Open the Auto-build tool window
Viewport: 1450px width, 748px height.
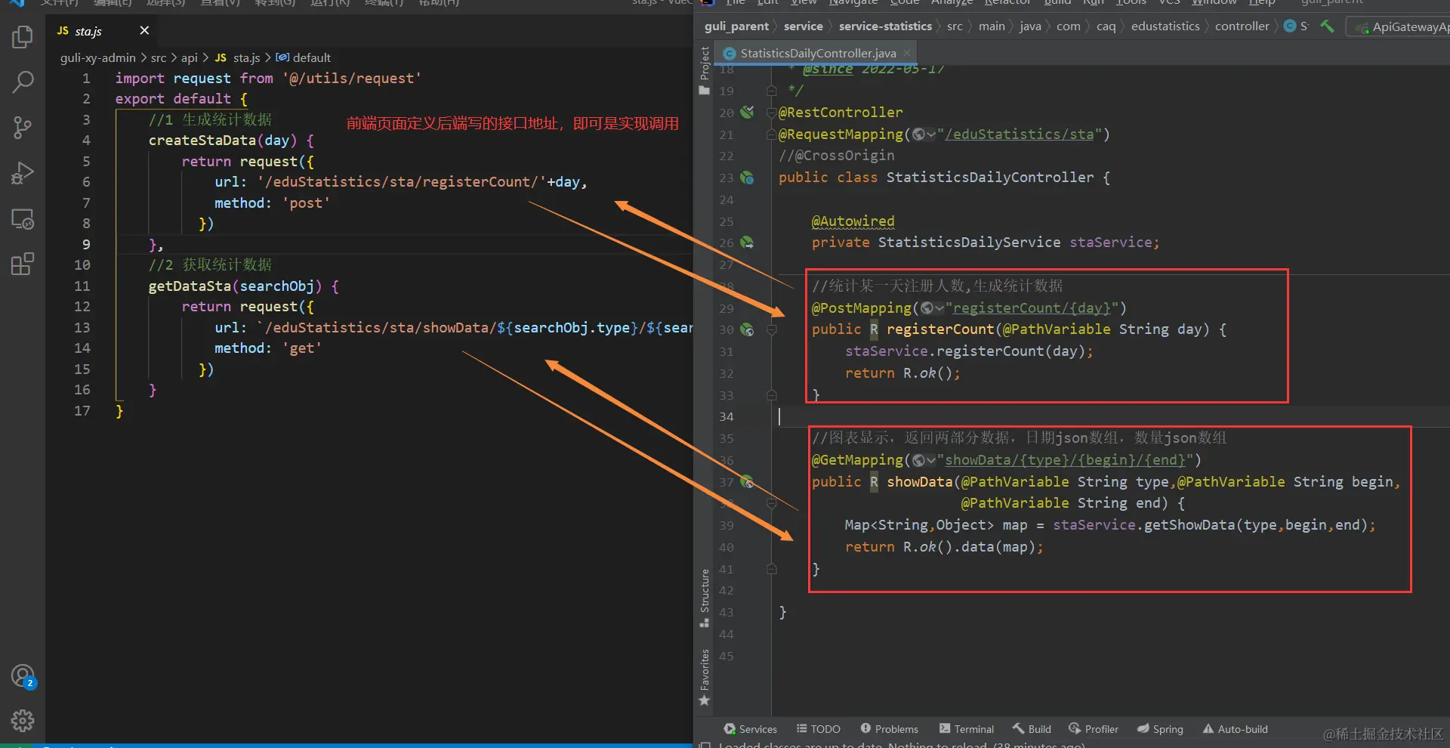(1236, 729)
